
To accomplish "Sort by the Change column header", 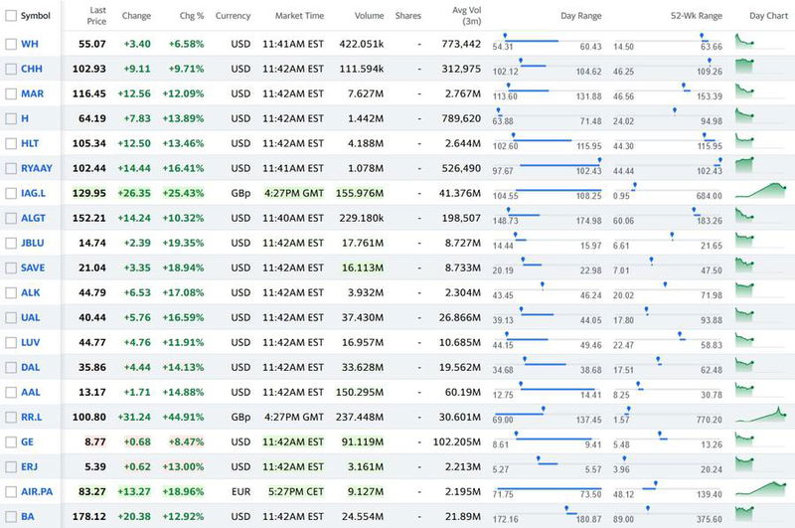I will pos(136,16).
